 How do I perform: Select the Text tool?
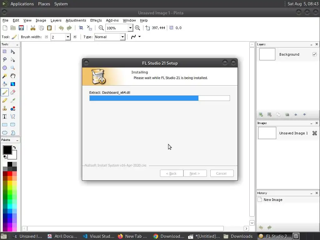(x=4, y=117)
